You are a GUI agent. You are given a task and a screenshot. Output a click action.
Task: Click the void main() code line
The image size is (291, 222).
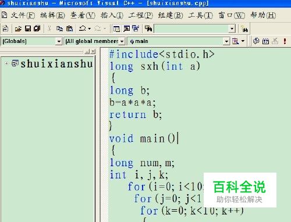[143, 139]
